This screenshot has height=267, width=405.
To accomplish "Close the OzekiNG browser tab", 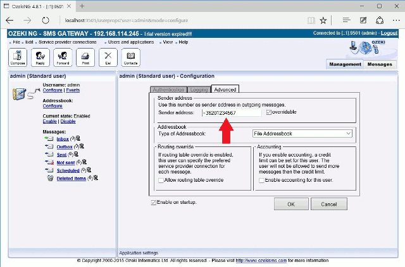I will click(x=69, y=6).
